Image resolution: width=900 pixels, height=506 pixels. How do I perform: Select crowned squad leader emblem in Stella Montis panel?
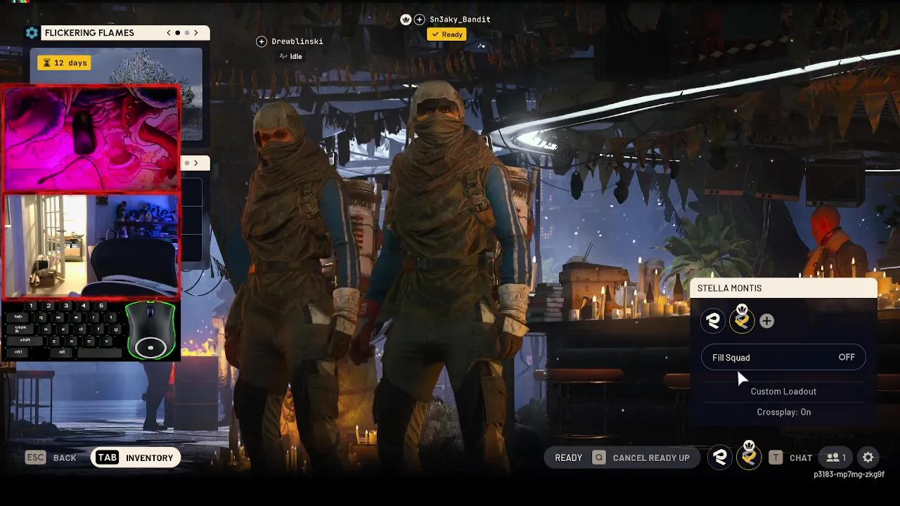(742, 320)
